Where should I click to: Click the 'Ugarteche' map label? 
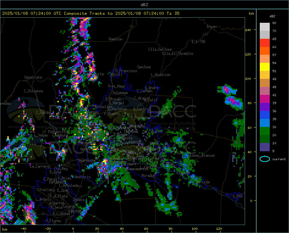pyautogui.click(x=87, y=161)
